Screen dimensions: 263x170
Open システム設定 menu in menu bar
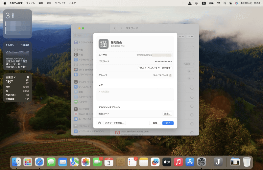tap(16, 3)
